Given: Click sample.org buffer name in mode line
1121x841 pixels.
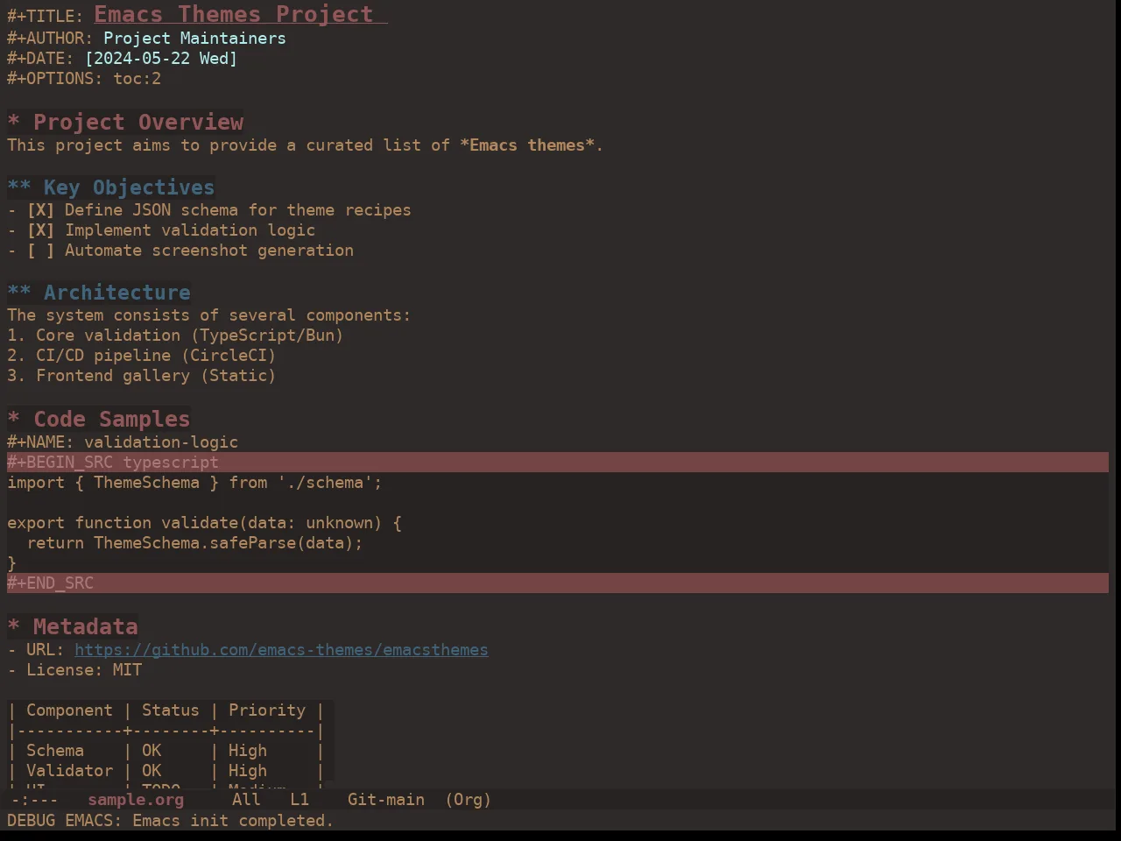Looking at the screenshot, I should coord(136,800).
